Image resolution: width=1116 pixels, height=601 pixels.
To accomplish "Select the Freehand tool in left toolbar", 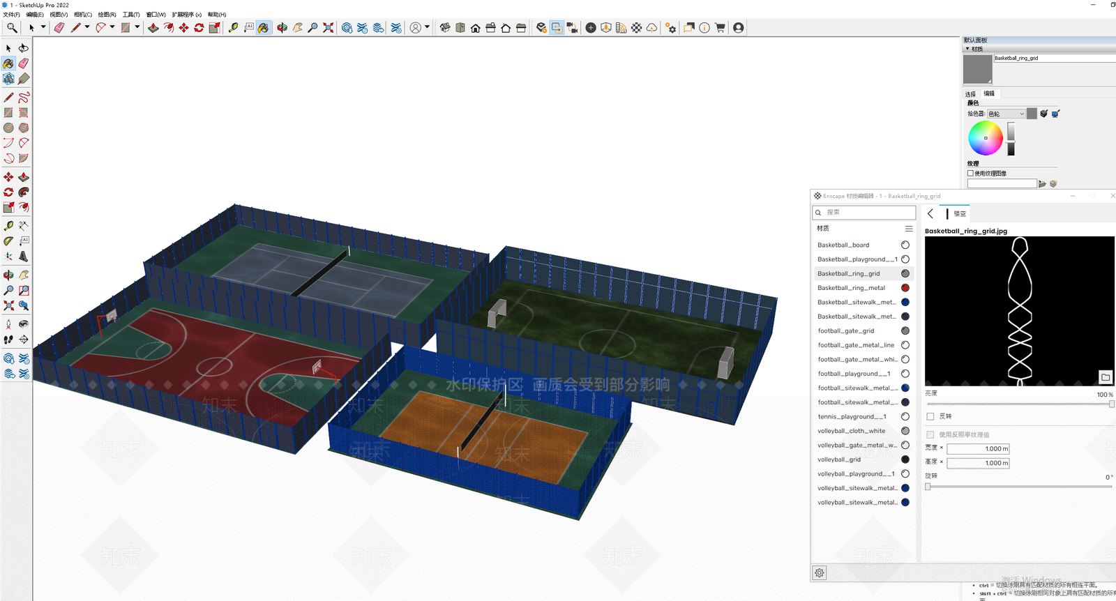I will click(24, 97).
